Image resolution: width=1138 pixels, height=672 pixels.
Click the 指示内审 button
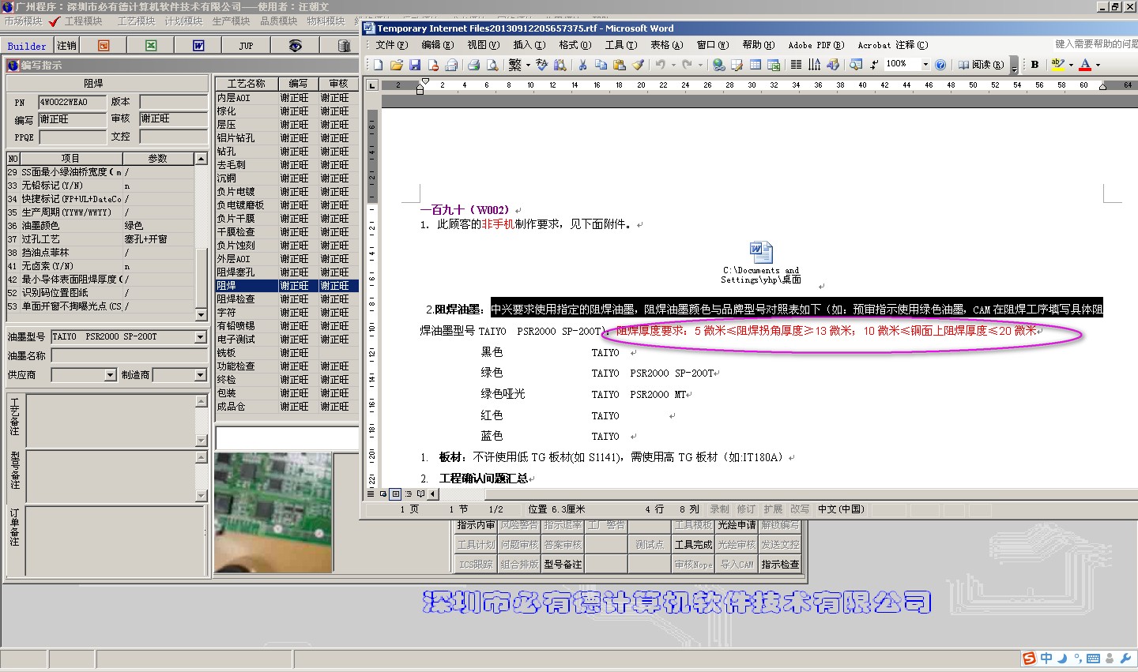point(476,524)
